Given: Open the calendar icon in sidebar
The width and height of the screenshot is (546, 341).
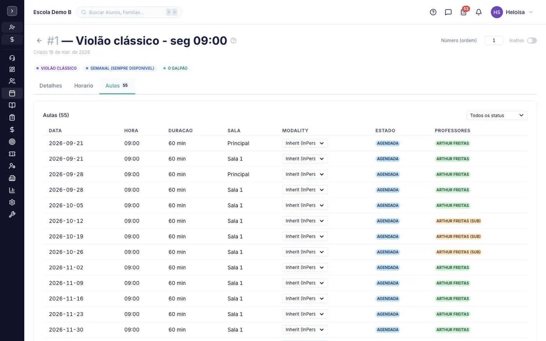Looking at the screenshot, I should (x=12, y=93).
